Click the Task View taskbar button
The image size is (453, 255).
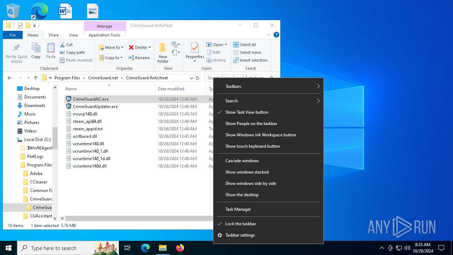127,248
